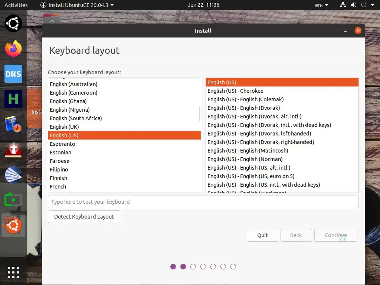Select Faroese layout
The height and width of the screenshot is (285, 380).
coord(124,161)
